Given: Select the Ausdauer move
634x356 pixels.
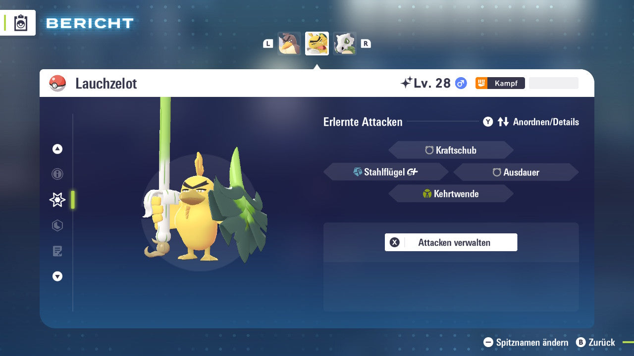Looking at the screenshot, I should 516,172.
